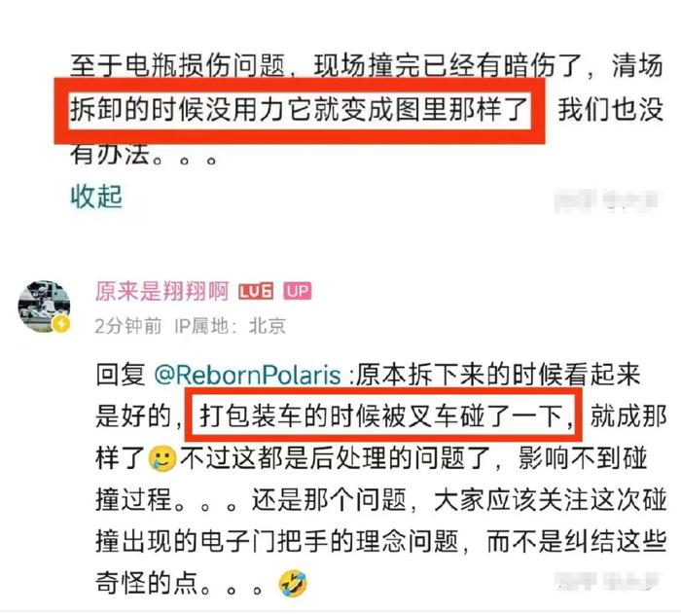Click the line 撞出现的电子门把手的理念问题
The height and width of the screenshot is (614, 681).
tap(276, 542)
